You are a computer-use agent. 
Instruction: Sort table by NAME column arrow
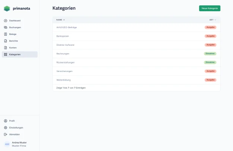pyautogui.click(x=64, y=20)
